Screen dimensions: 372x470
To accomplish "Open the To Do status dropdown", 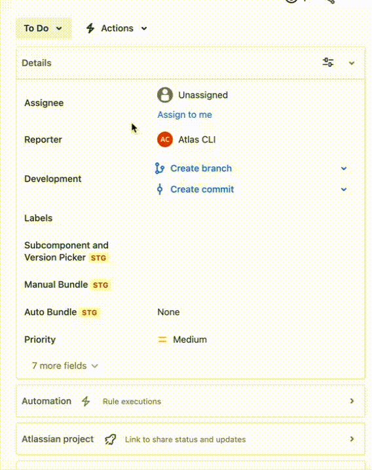I will click(x=43, y=28).
